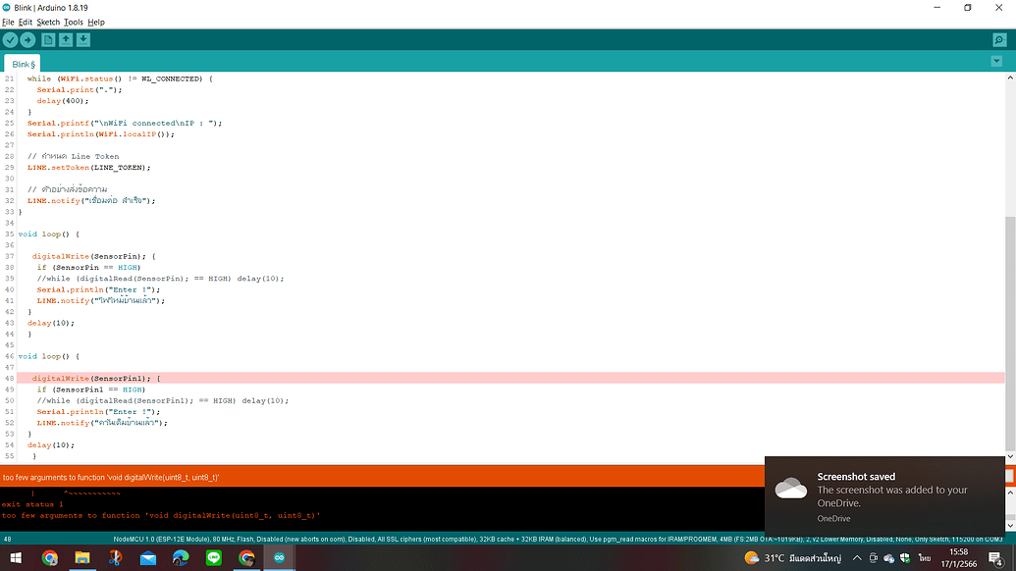Create a new sketch from the toolbar

click(49, 40)
